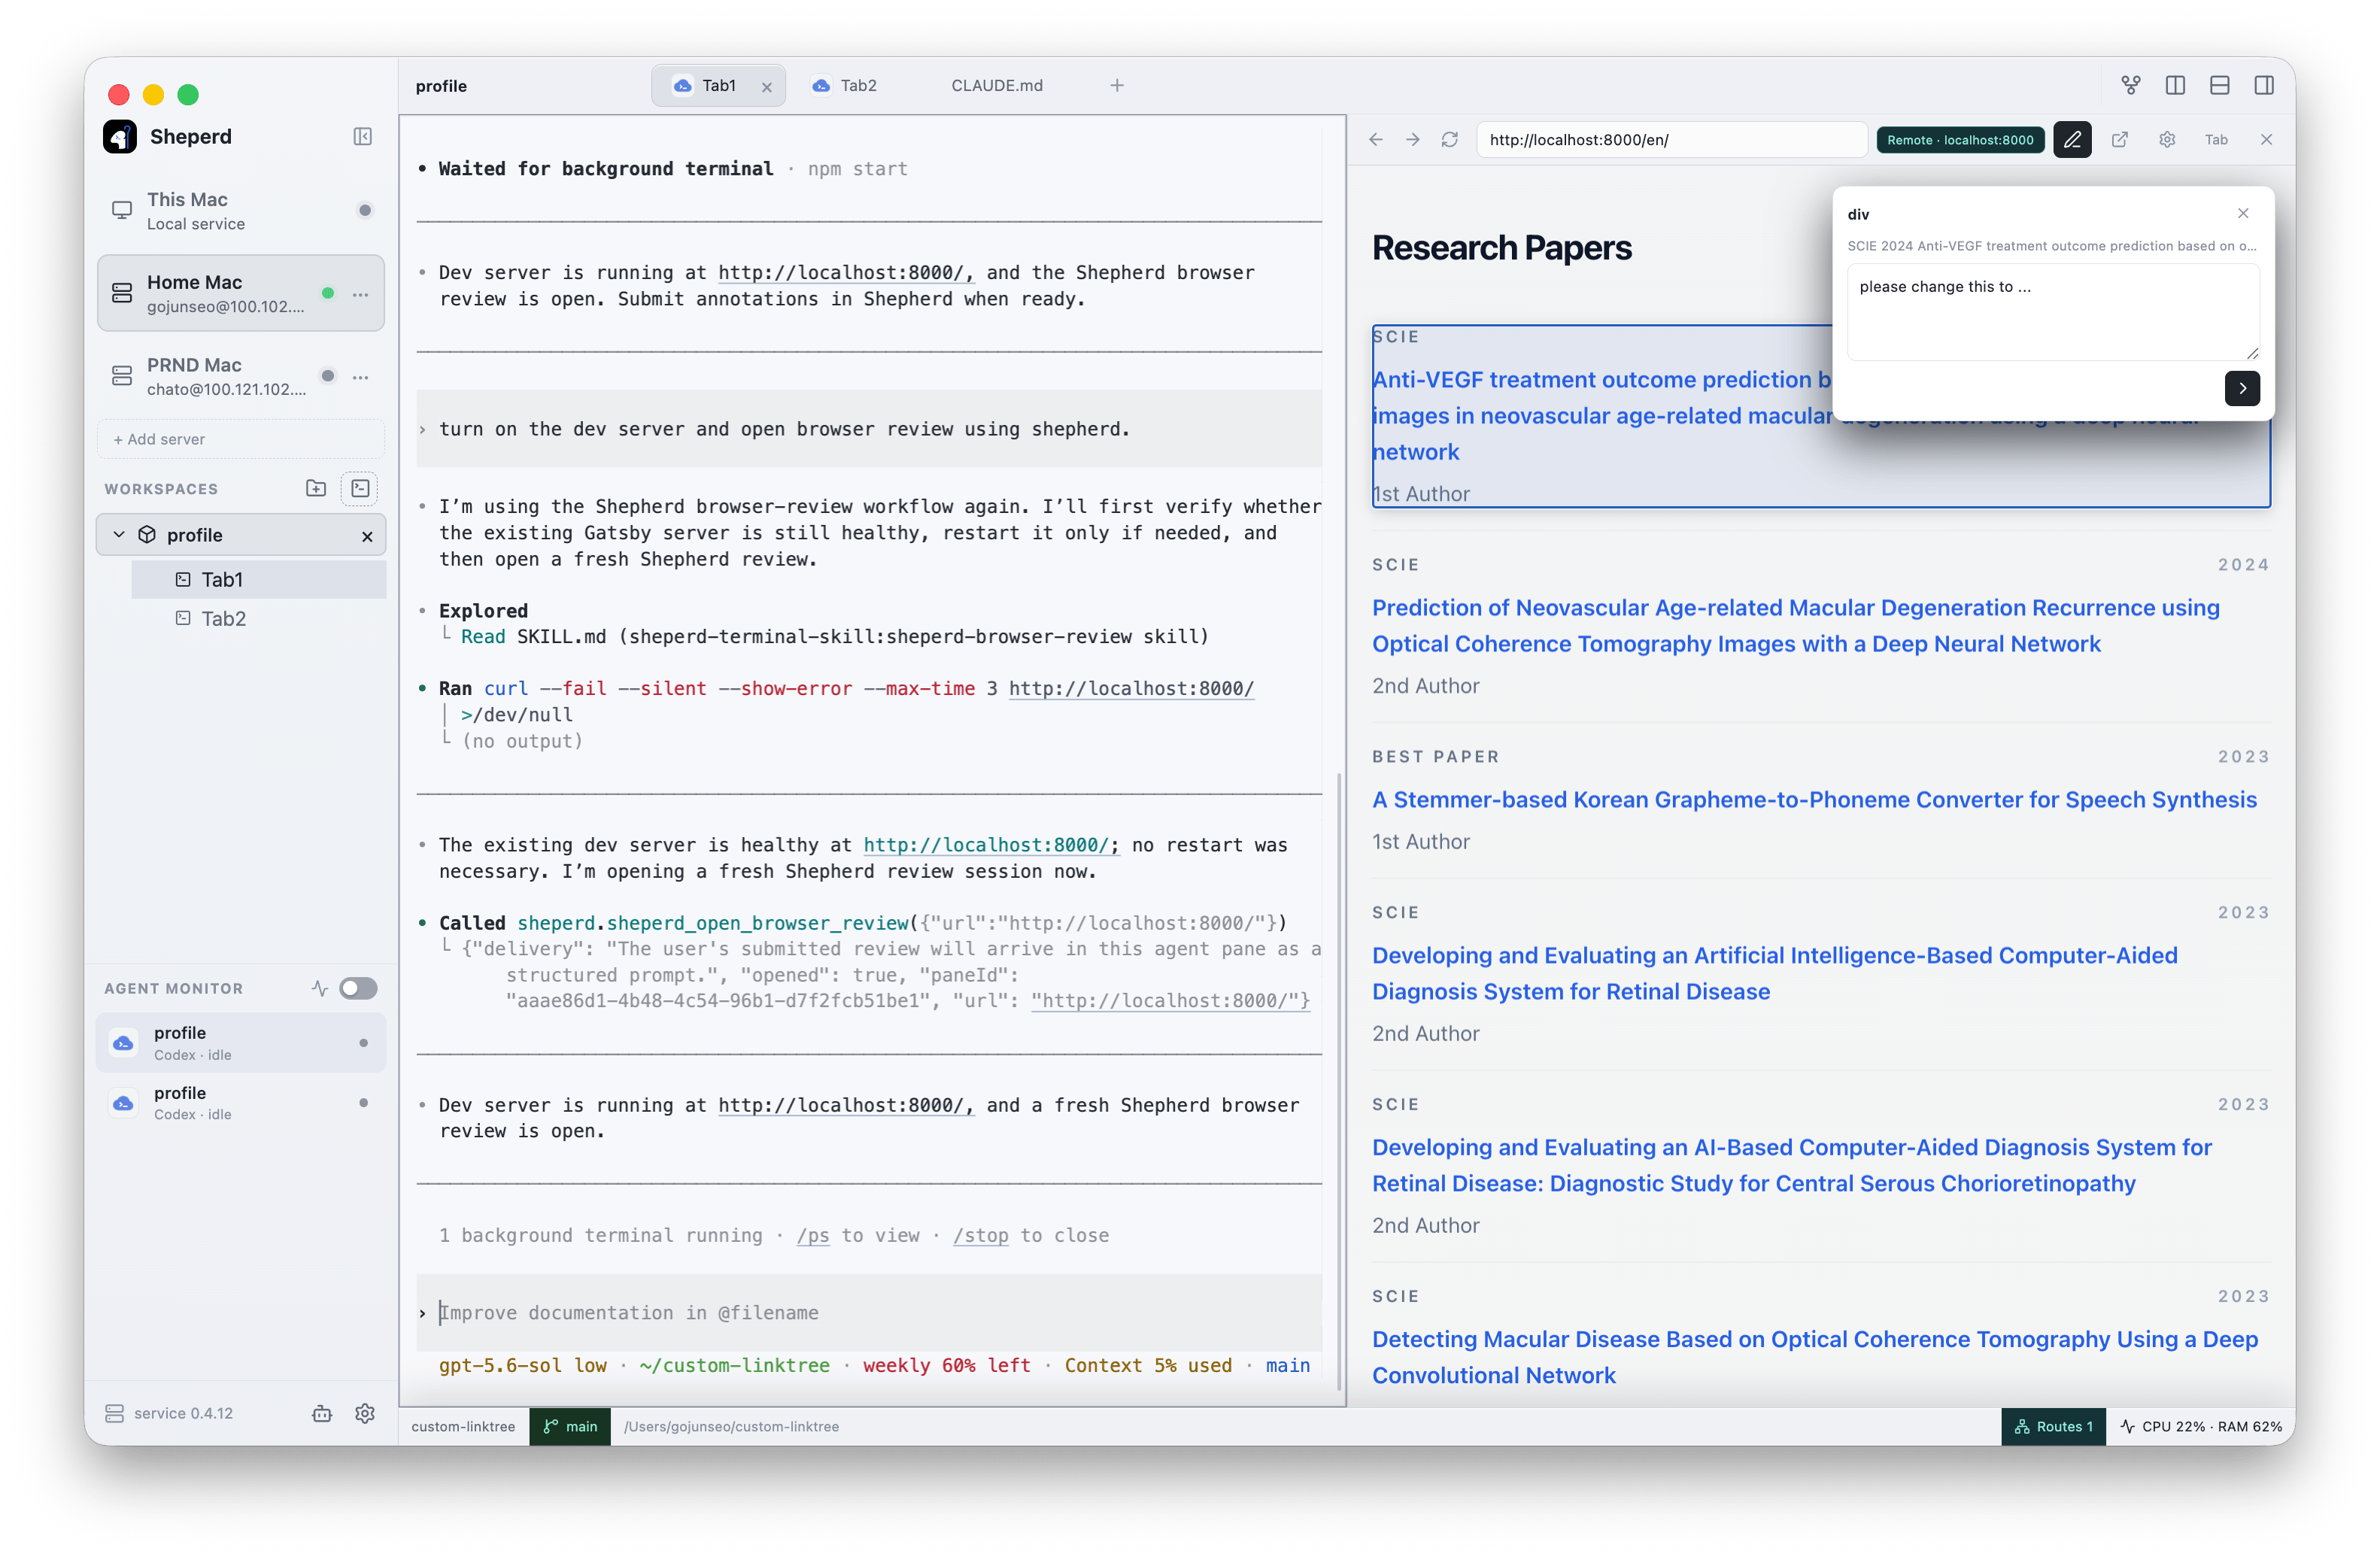Click the Research Papers heading
The width and height of the screenshot is (2380, 1557).
tap(1501, 248)
